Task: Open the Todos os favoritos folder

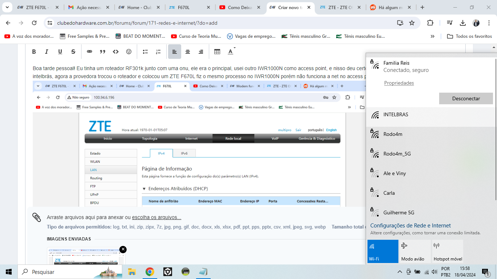Action: (469, 36)
